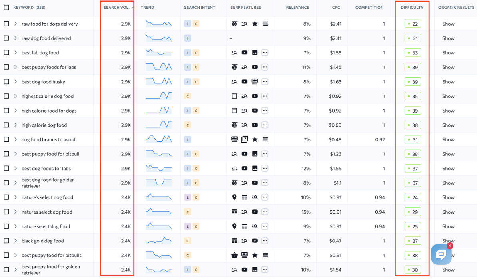Screen dimensions: 477x280
Task: Check the box for raw dog food delivered
Action: pos(6,38)
